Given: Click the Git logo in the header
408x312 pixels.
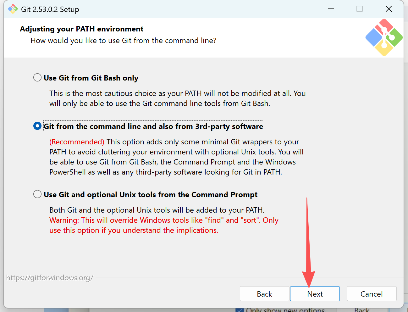Looking at the screenshot, I should [x=384, y=37].
